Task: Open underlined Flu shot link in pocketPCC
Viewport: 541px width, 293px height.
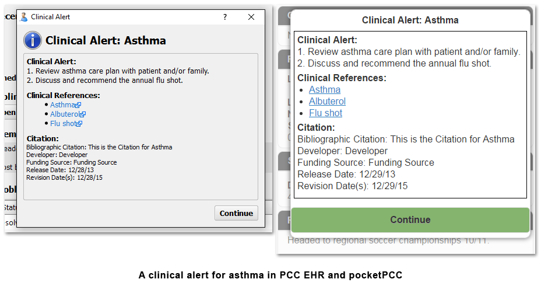Action: pos(325,113)
